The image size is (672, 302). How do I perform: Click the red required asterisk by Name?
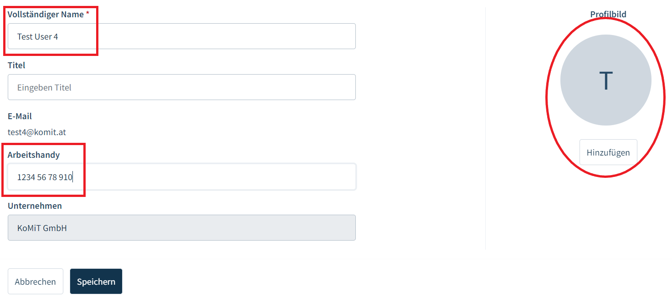[x=87, y=14]
